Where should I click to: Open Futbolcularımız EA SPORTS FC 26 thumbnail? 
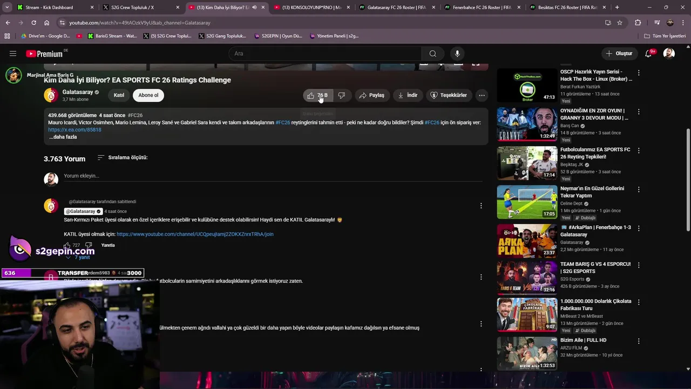point(527,163)
